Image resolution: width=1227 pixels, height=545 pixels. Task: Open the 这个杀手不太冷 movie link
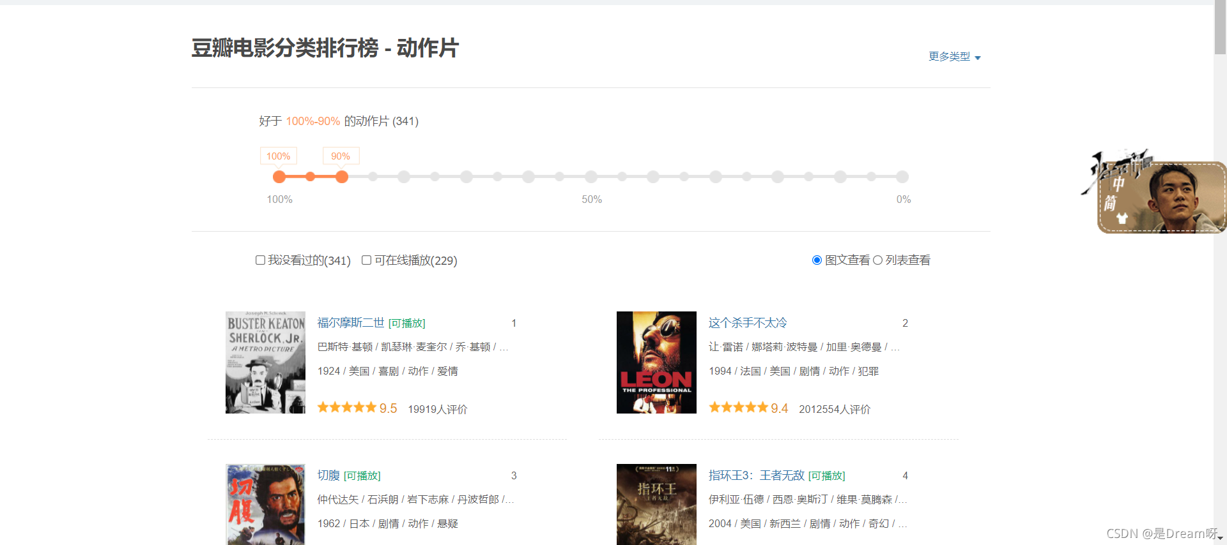pos(748,323)
